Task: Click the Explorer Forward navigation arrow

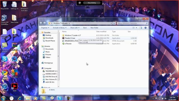Action: 44,23
